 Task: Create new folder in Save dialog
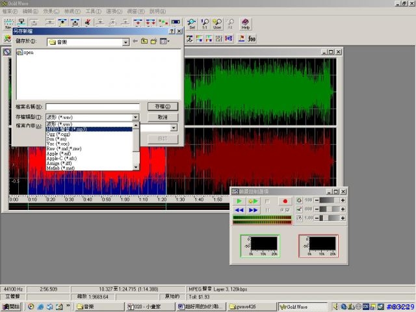[153, 41]
